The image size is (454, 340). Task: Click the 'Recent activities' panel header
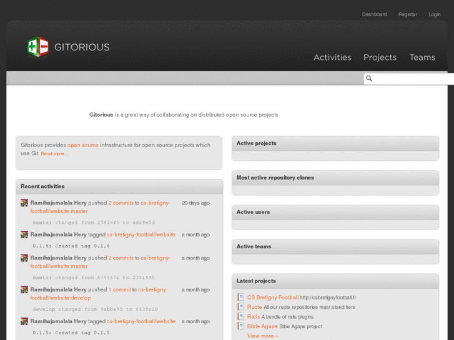(x=119, y=187)
